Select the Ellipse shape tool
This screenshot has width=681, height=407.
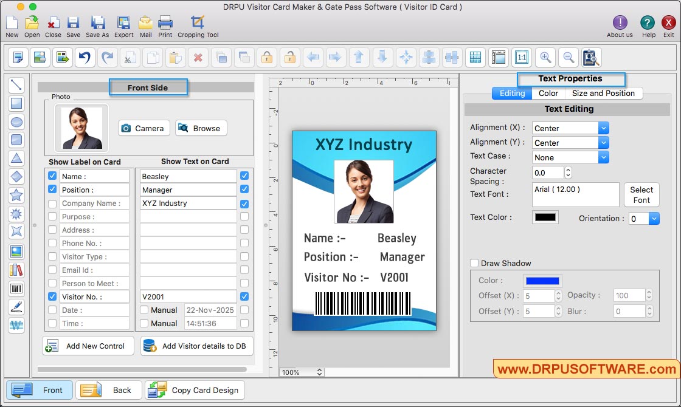16,122
